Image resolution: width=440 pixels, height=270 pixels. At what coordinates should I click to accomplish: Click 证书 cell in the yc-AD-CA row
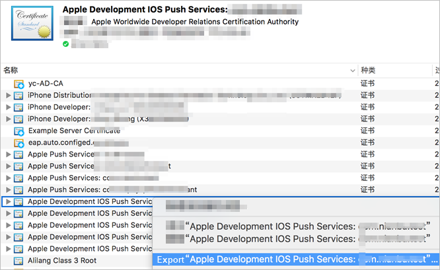(367, 84)
